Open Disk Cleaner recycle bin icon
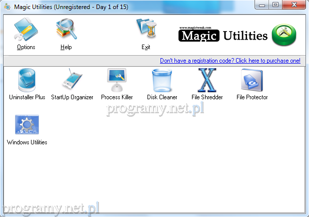The width and height of the screenshot is (309, 217). click(162, 81)
